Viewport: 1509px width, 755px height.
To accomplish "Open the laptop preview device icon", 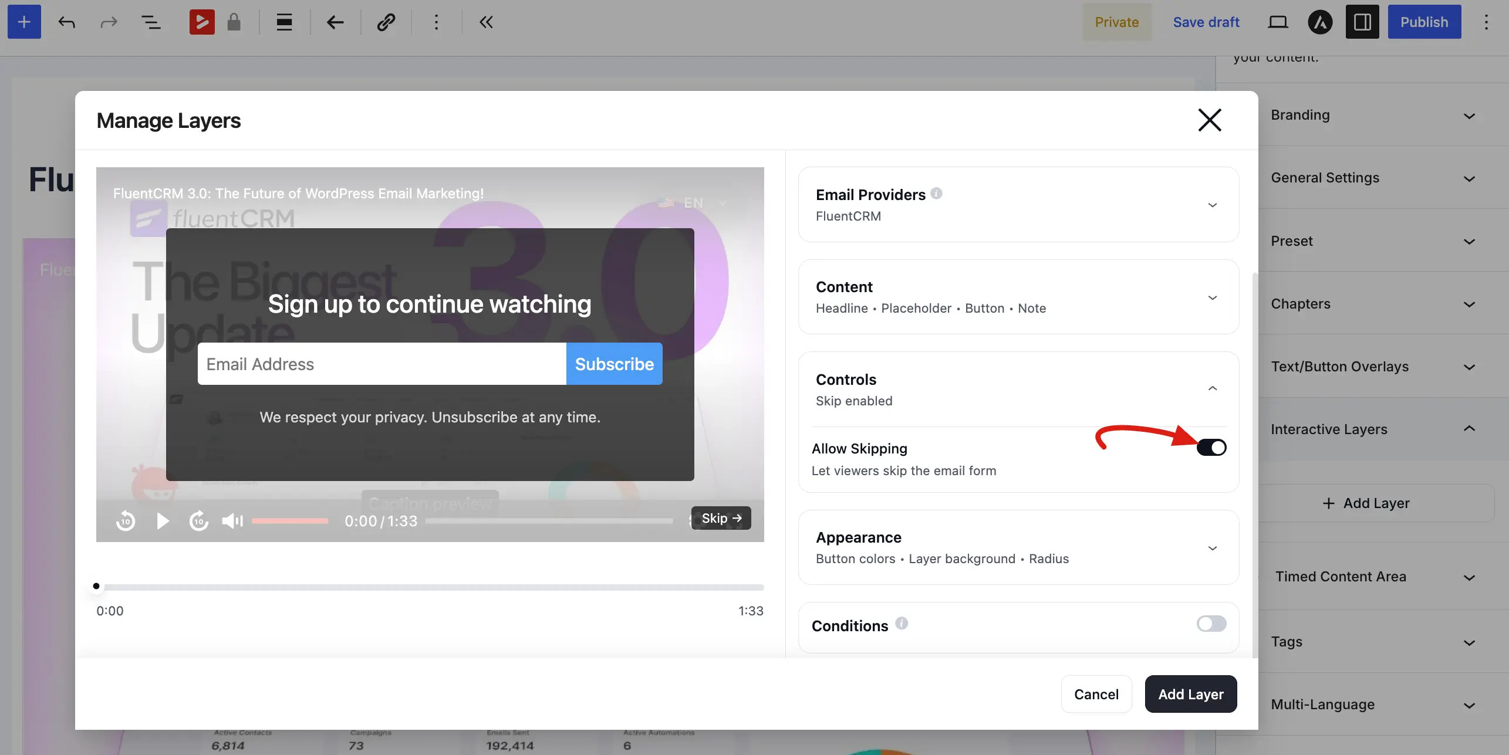I will point(1278,22).
